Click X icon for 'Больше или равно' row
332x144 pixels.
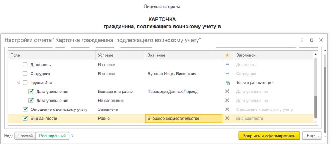pos(227,92)
